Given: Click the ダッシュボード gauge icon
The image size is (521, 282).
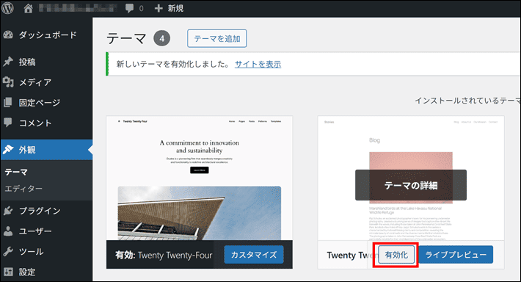Looking at the screenshot, I should [x=8, y=35].
